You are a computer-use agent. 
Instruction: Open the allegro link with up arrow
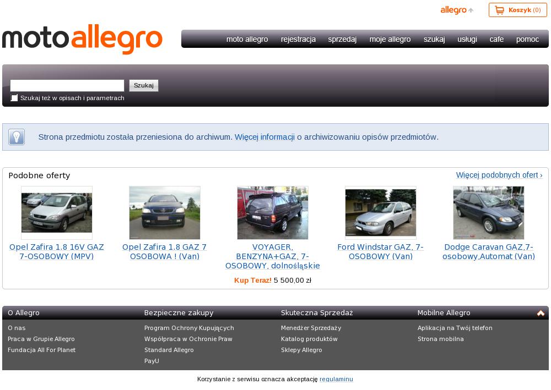tap(457, 10)
